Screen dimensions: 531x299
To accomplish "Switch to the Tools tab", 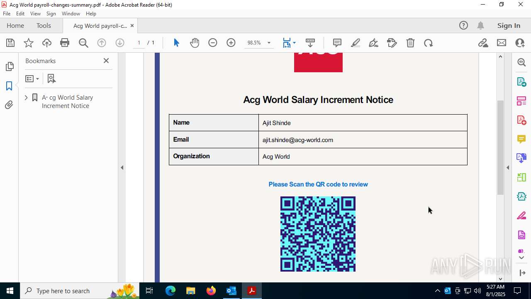I will [44, 25].
